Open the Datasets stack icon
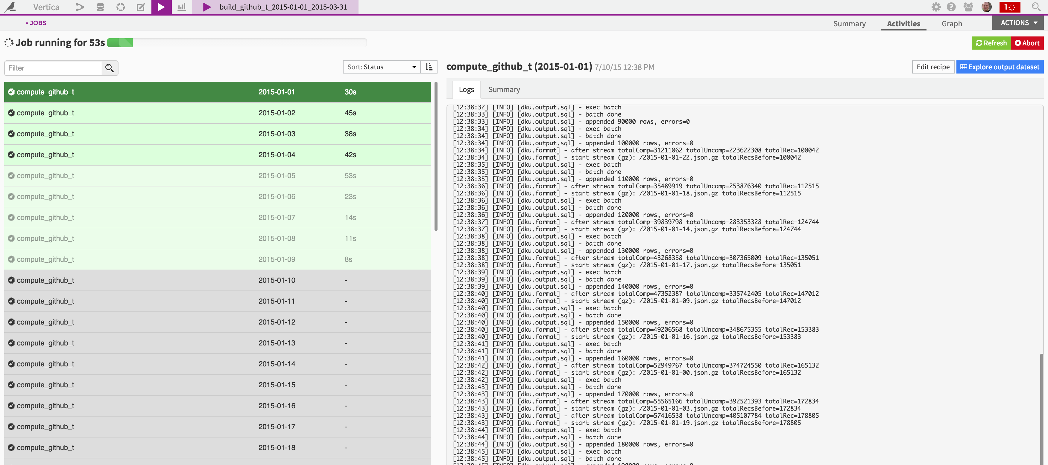This screenshot has height=465, width=1048. click(100, 7)
